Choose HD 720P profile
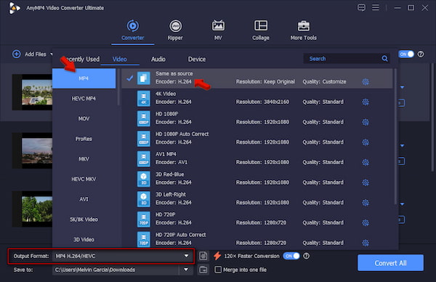 [257, 219]
